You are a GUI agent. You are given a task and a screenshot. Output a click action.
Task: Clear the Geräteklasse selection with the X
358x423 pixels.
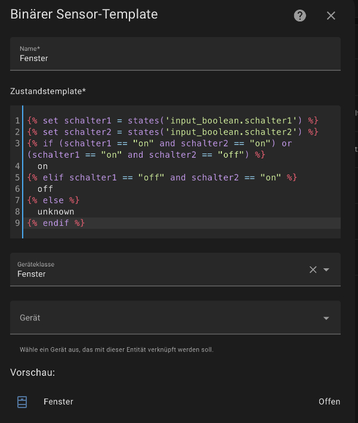[313, 269]
